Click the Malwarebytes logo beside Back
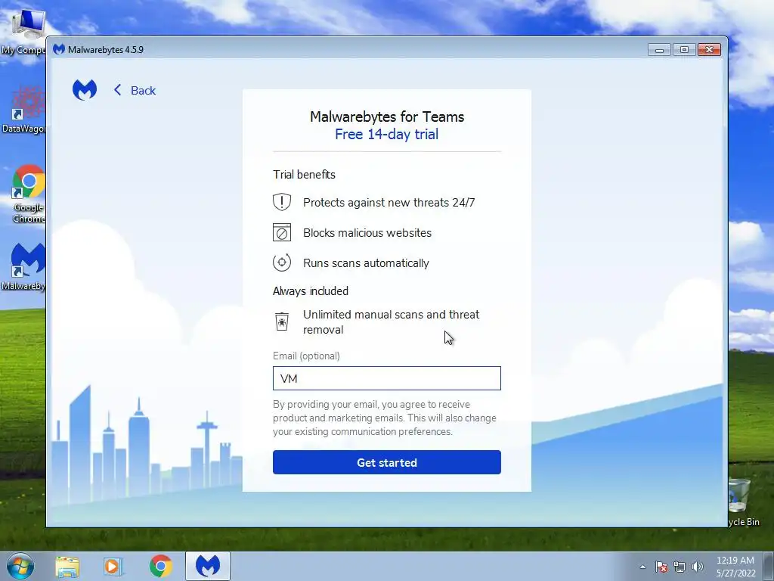The height and width of the screenshot is (581, 774). point(85,90)
